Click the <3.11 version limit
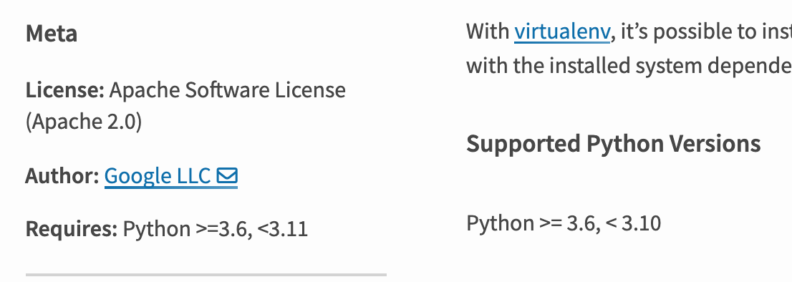The height and width of the screenshot is (282, 792). coord(283,229)
